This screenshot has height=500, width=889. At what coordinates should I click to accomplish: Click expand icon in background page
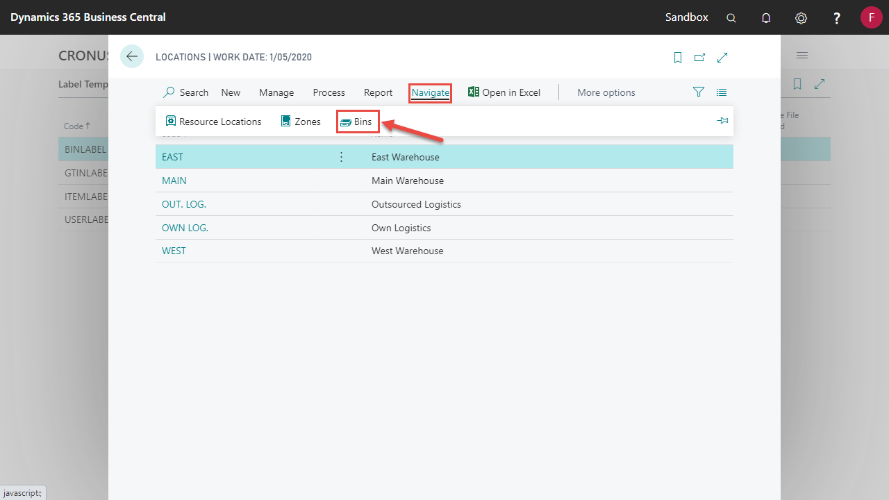820,84
